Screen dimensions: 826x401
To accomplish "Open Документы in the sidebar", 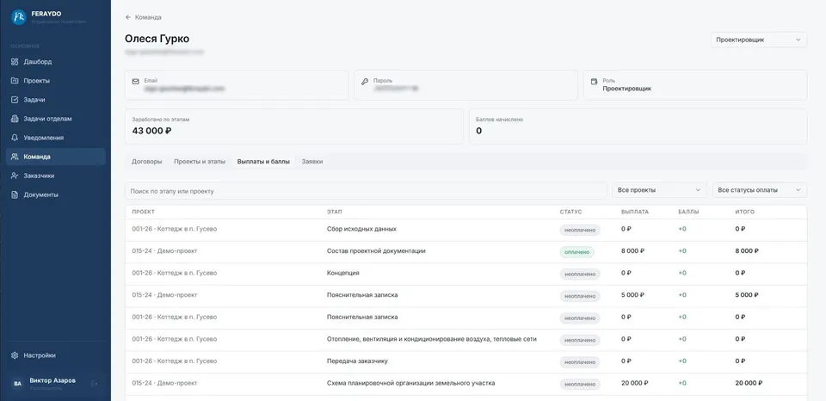I will tap(55, 194).
